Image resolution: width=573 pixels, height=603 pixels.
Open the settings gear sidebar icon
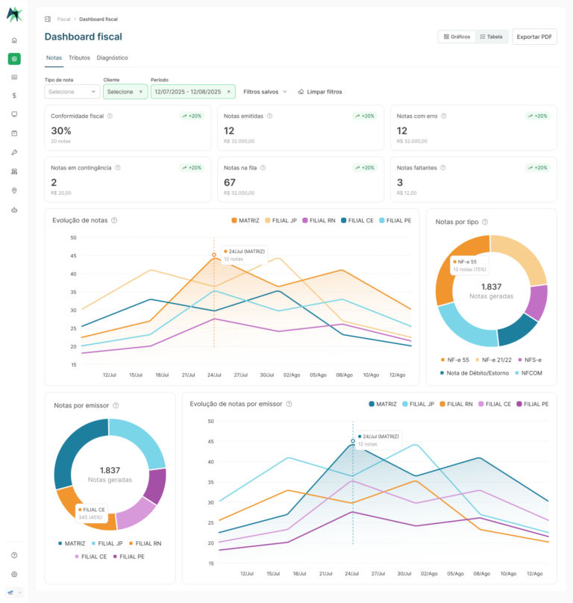coord(14,574)
